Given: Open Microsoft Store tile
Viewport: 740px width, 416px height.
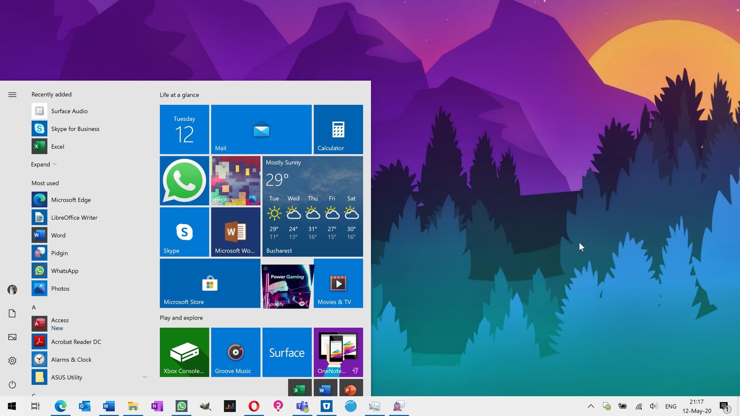Looking at the screenshot, I should 210,283.
